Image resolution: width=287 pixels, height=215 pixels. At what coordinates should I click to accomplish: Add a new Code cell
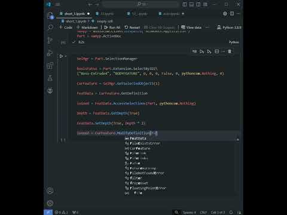click(x=66, y=27)
